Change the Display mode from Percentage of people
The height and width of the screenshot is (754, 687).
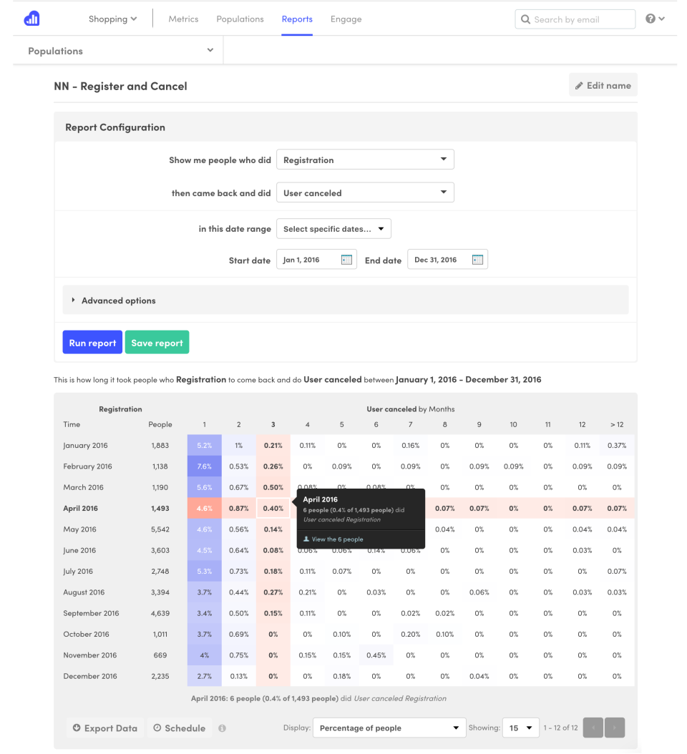[x=389, y=728]
